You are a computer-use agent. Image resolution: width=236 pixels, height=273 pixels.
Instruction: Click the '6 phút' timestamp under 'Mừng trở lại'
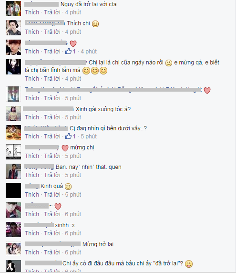pos(73,252)
